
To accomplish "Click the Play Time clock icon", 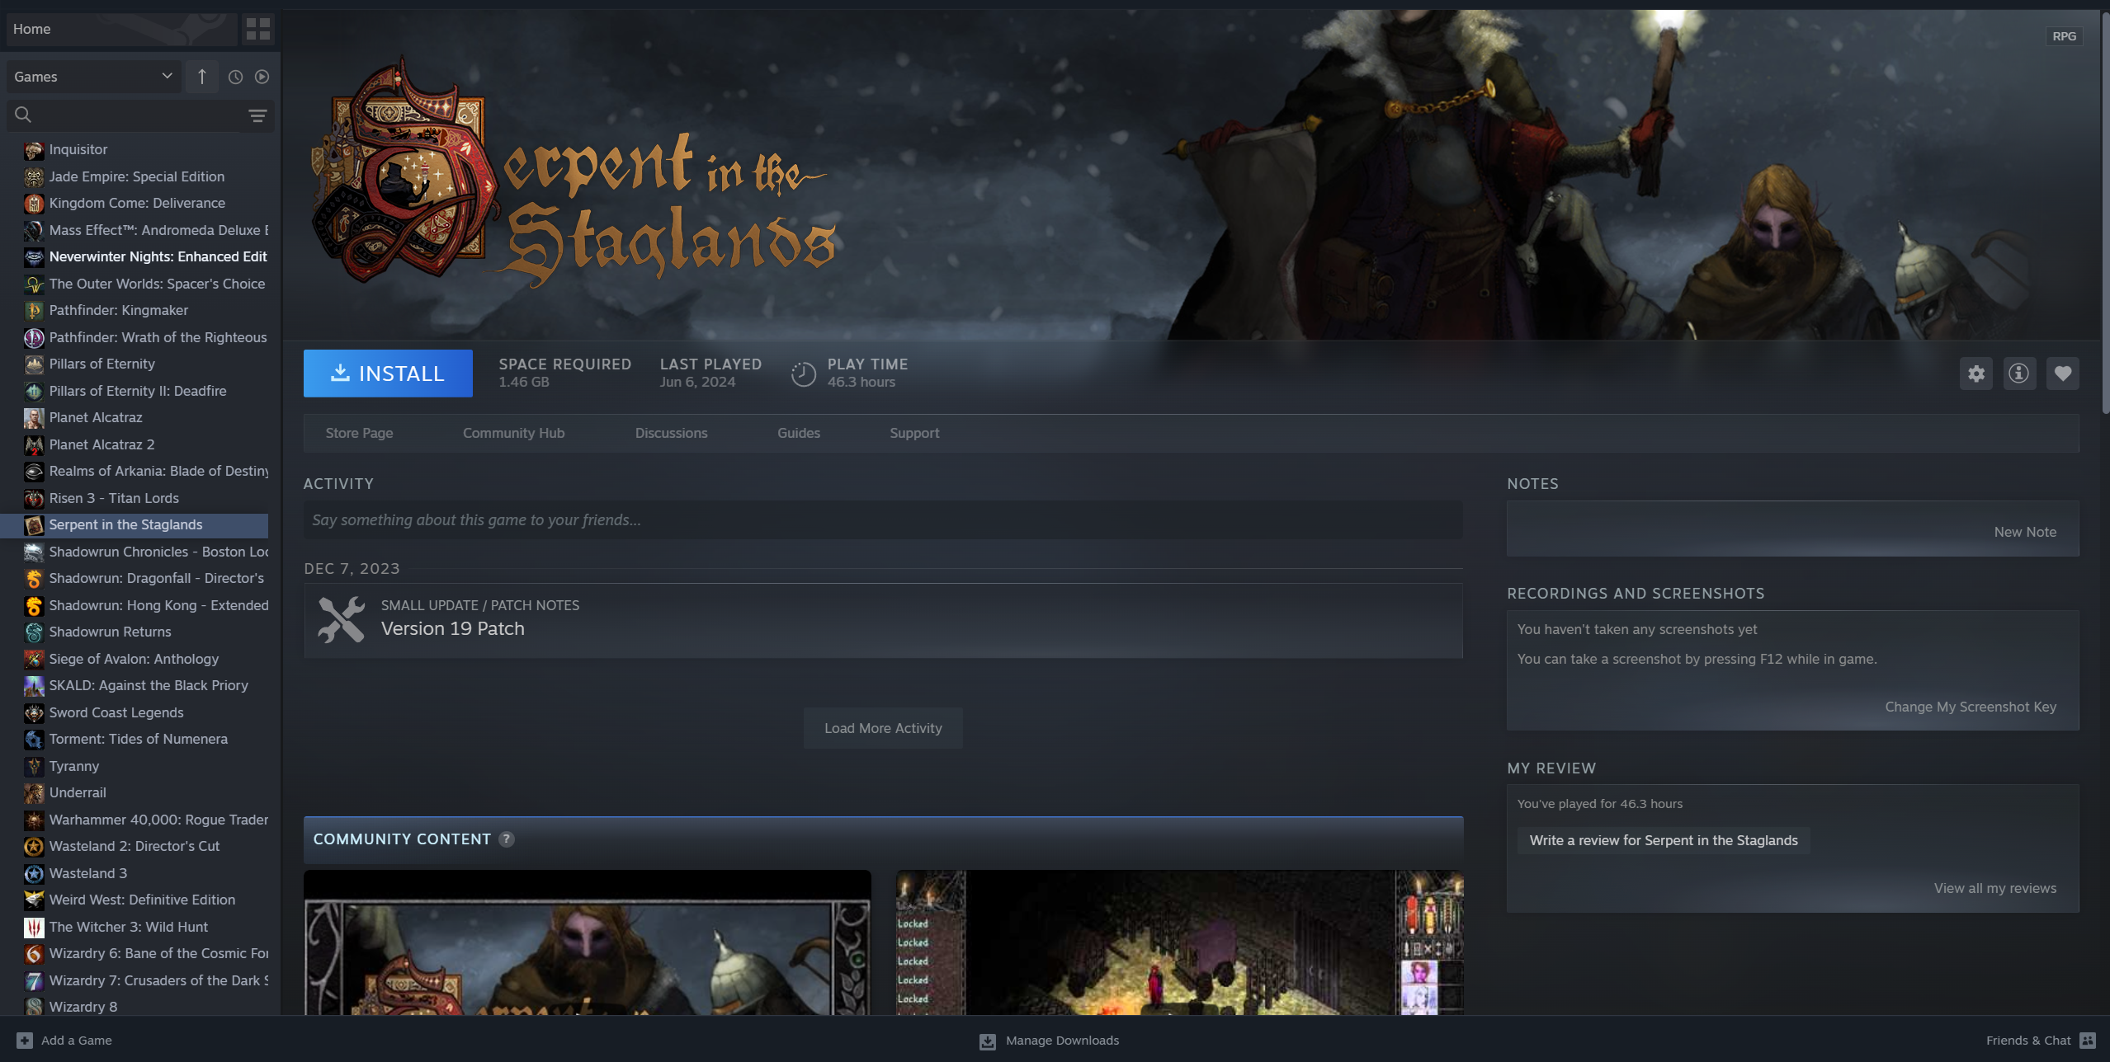I will (x=803, y=374).
